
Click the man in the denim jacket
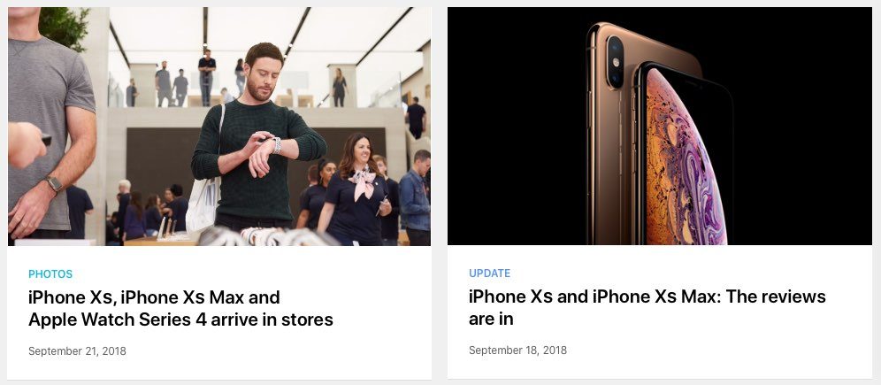click(x=415, y=196)
